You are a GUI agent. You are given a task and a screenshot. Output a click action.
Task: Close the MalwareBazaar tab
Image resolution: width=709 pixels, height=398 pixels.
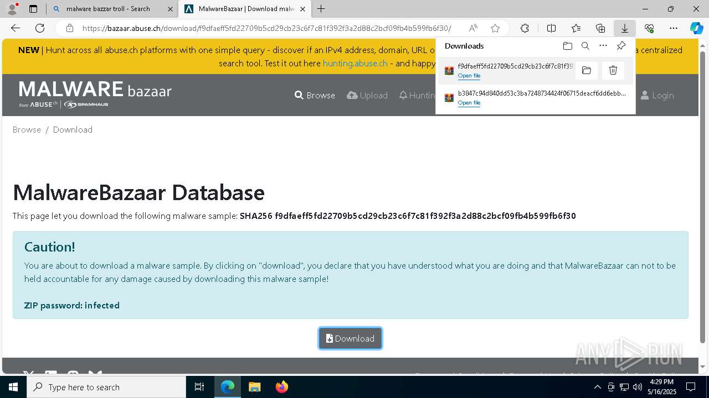(x=302, y=9)
